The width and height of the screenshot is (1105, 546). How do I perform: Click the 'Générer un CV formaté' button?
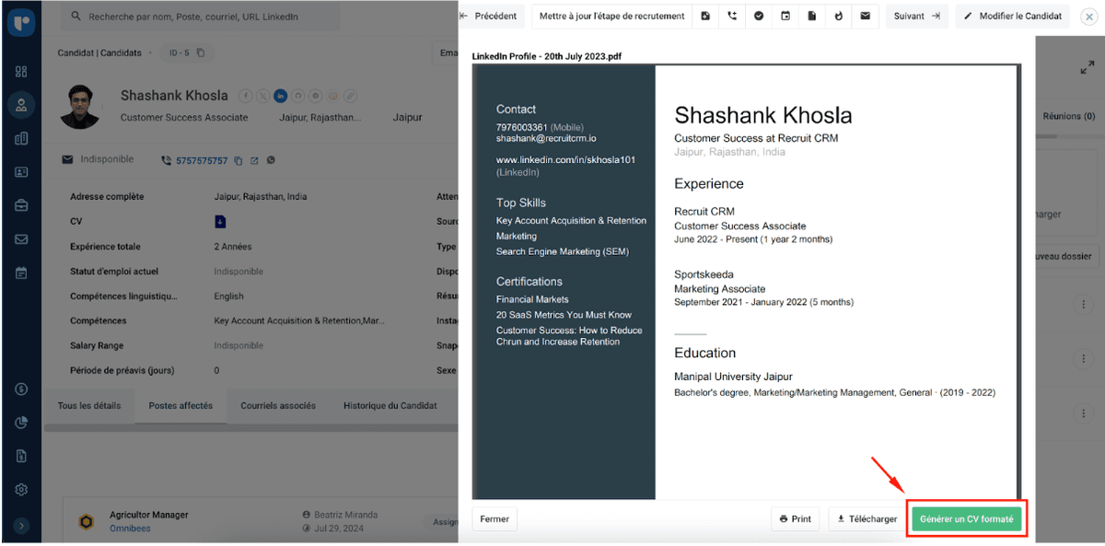(966, 519)
